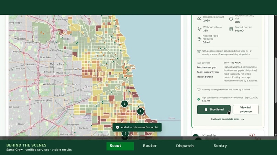Click the Residents in tract people icon
The height and width of the screenshot is (155, 277).
199,19
